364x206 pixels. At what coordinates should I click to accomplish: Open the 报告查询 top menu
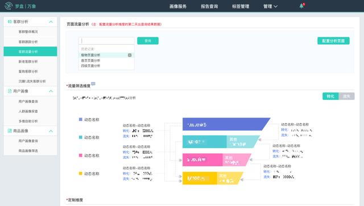click(209, 6)
